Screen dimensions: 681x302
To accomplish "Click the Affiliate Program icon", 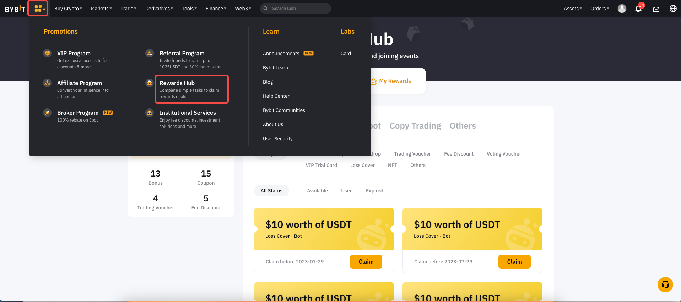I will (47, 83).
